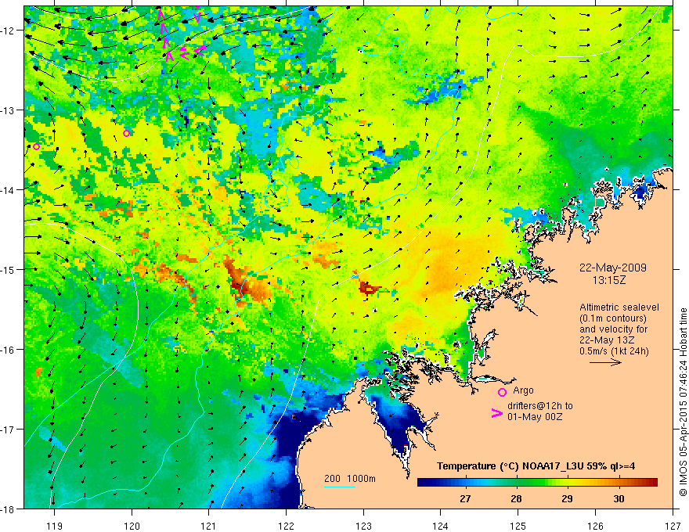
Task: Click the Argo float circle near 120°E
Action: (x=127, y=134)
